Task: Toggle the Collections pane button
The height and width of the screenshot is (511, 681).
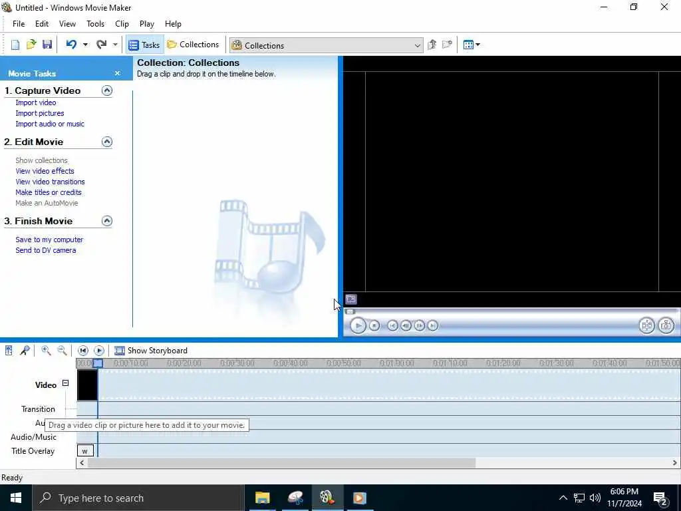Action: [193, 45]
